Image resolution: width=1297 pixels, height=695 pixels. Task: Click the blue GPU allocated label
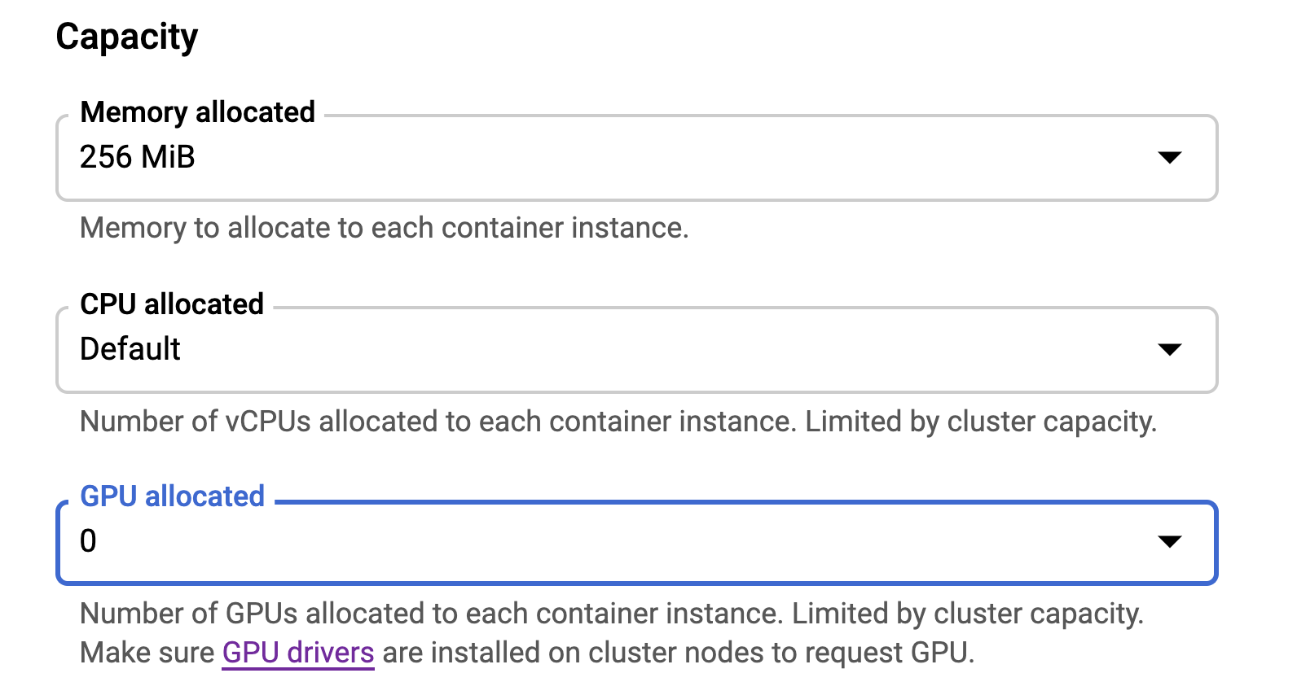(173, 496)
